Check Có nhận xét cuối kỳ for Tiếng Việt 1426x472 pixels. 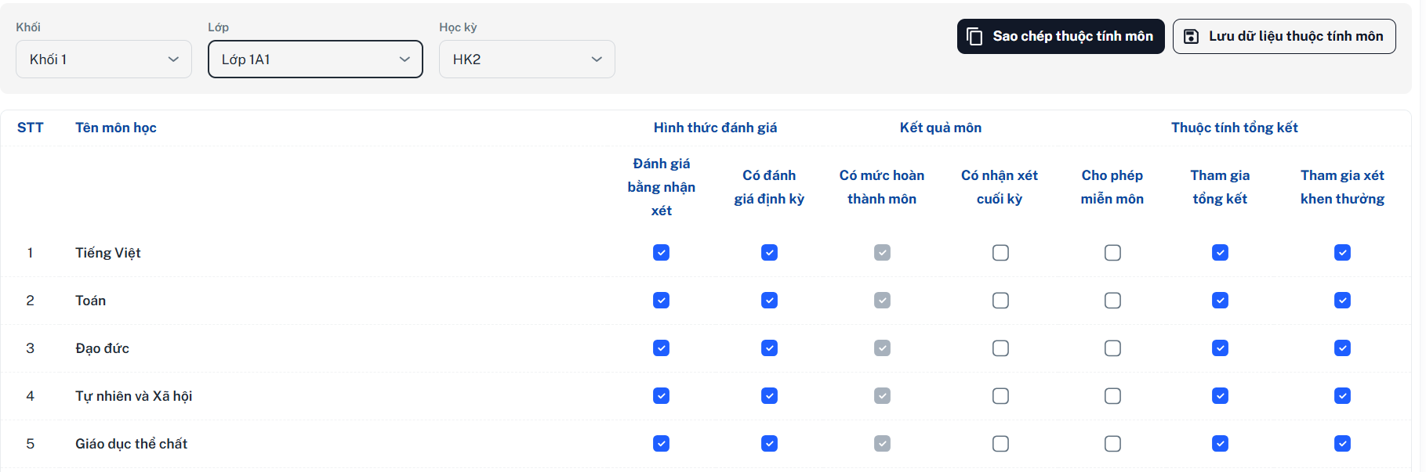(1000, 253)
